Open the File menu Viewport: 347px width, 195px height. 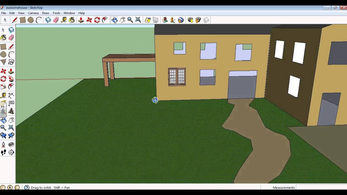click(x=4, y=13)
